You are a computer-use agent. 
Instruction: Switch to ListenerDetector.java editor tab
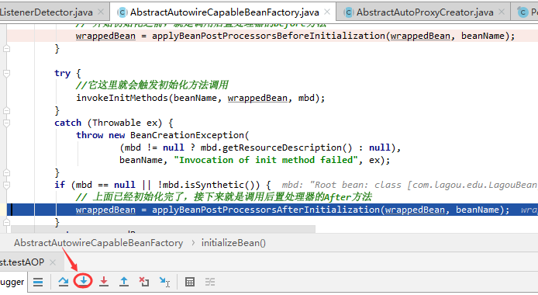(x=47, y=12)
